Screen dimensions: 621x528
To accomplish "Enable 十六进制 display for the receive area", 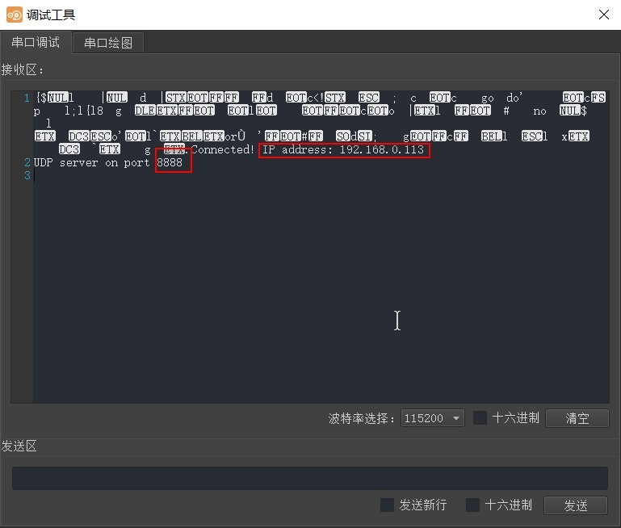I will tap(480, 418).
